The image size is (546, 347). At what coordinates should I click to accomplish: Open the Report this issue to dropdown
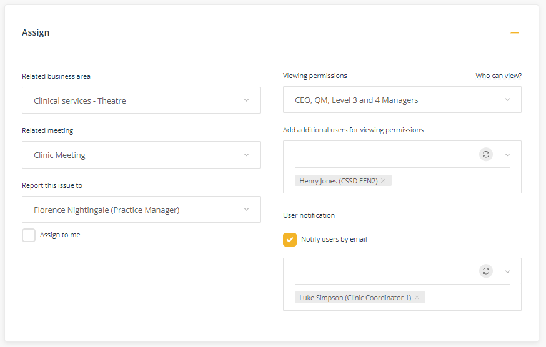(x=141, y=210)
